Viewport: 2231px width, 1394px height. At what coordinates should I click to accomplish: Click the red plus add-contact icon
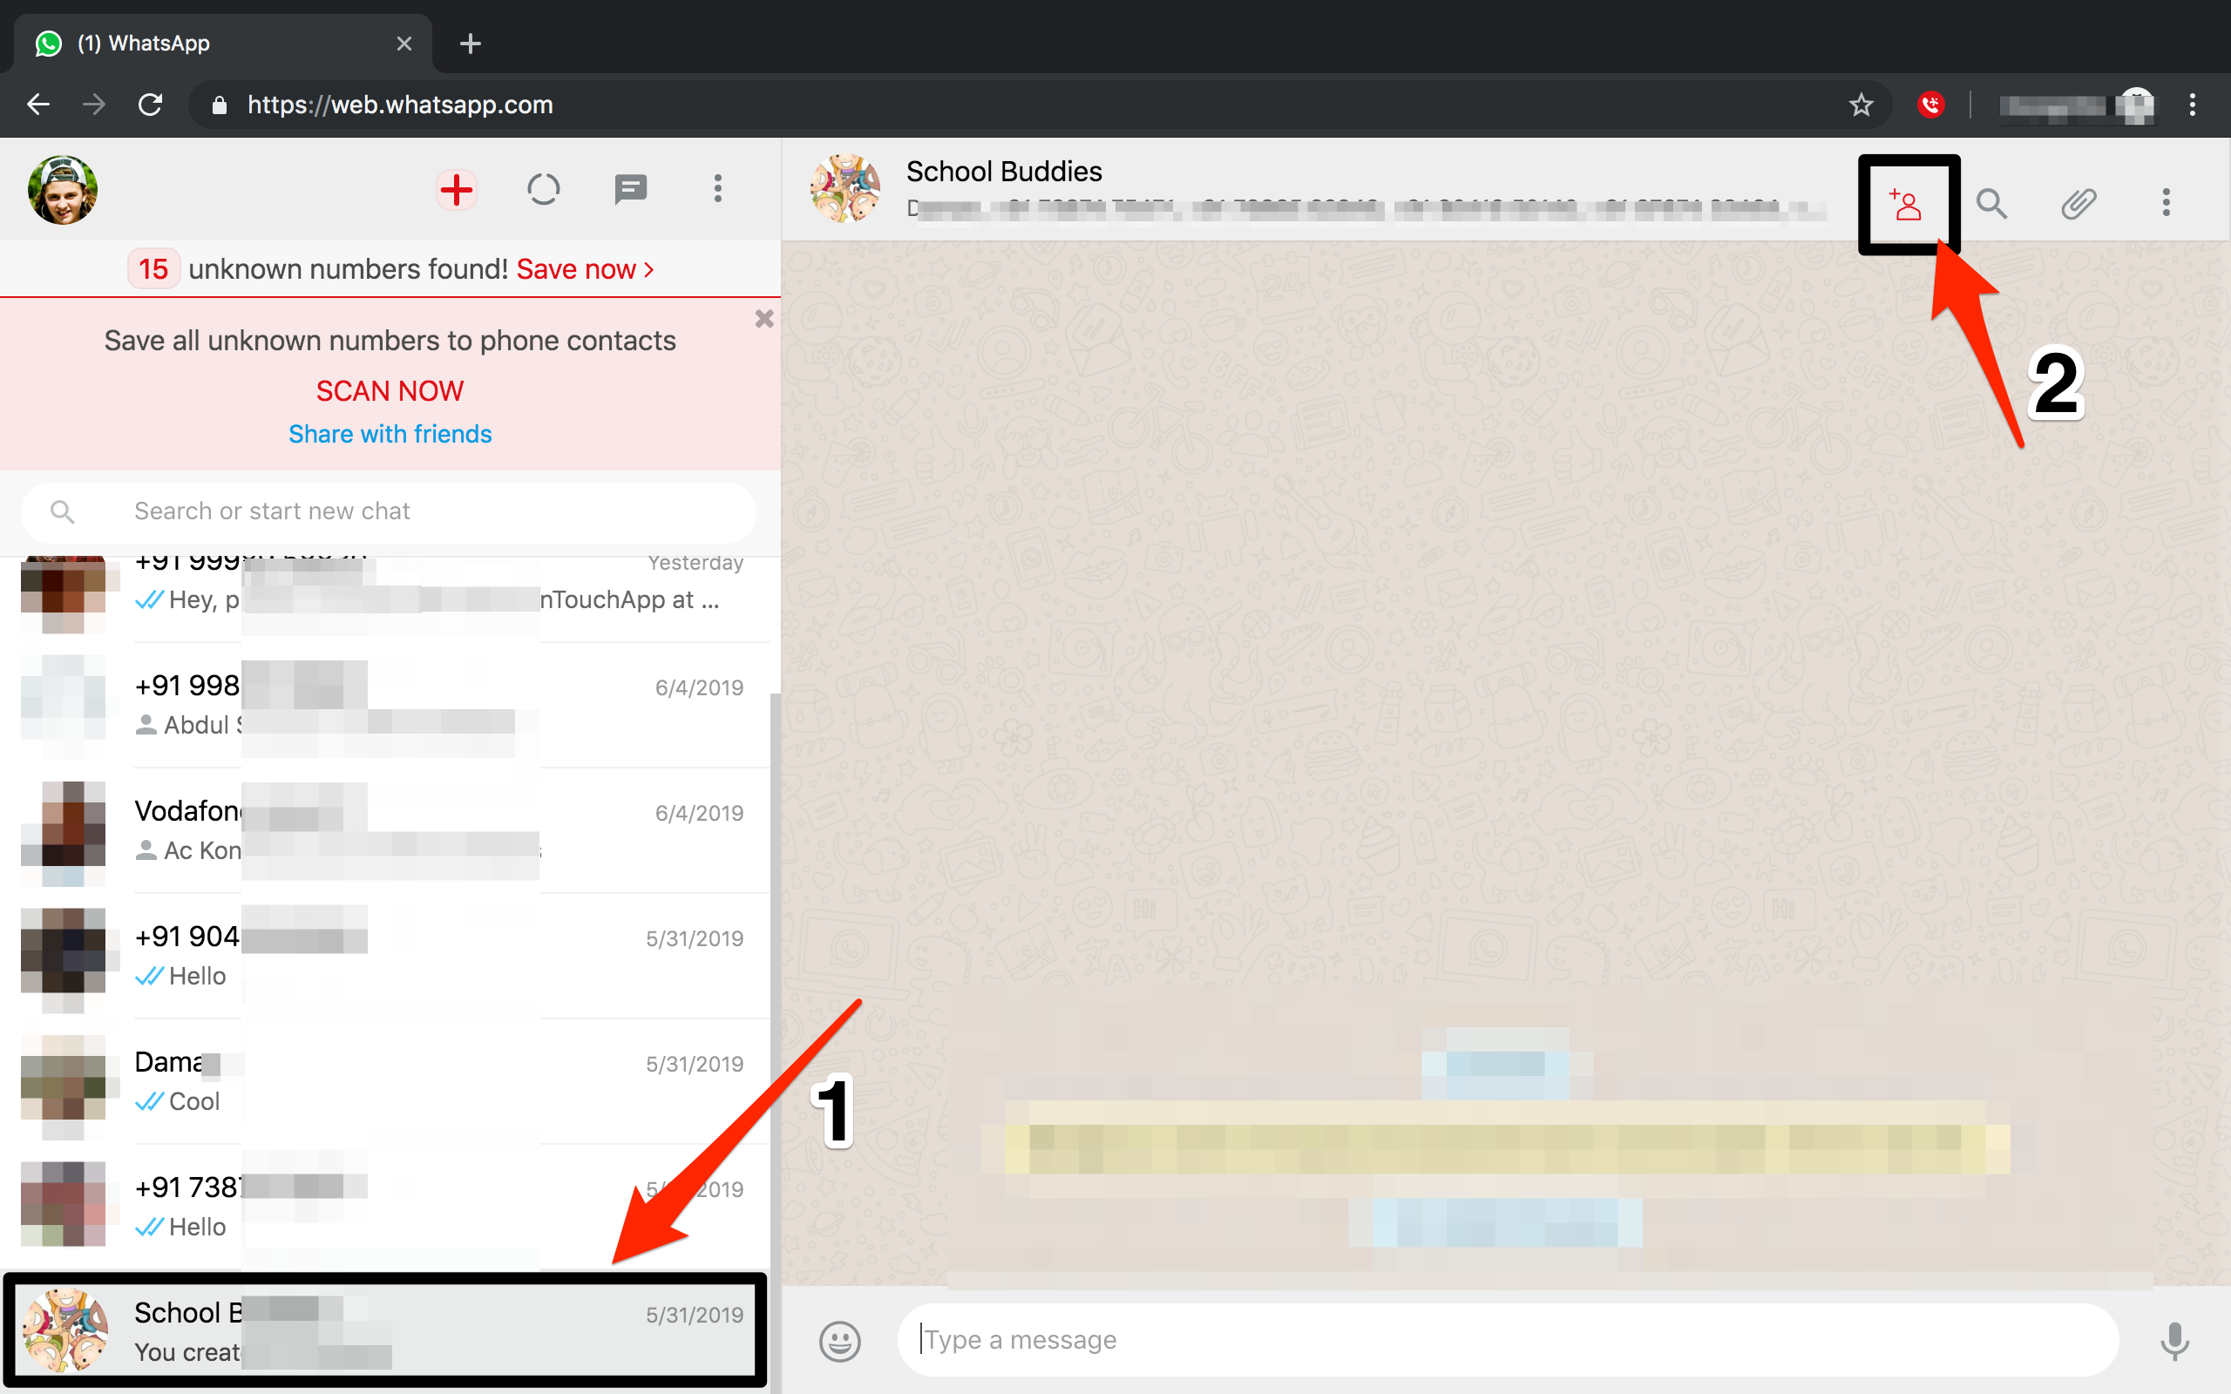pos(457,191)
